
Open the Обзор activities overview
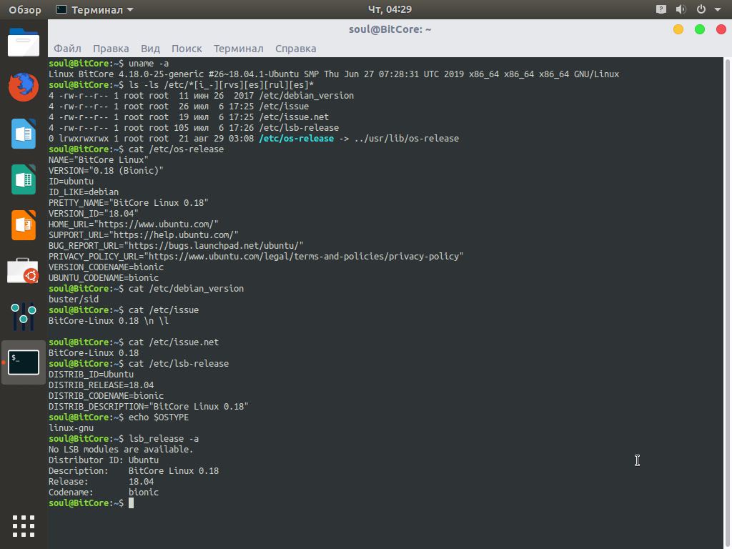25,10
